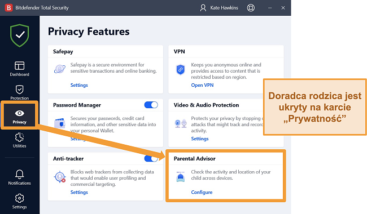Open the Utilities section

(19, 140)
